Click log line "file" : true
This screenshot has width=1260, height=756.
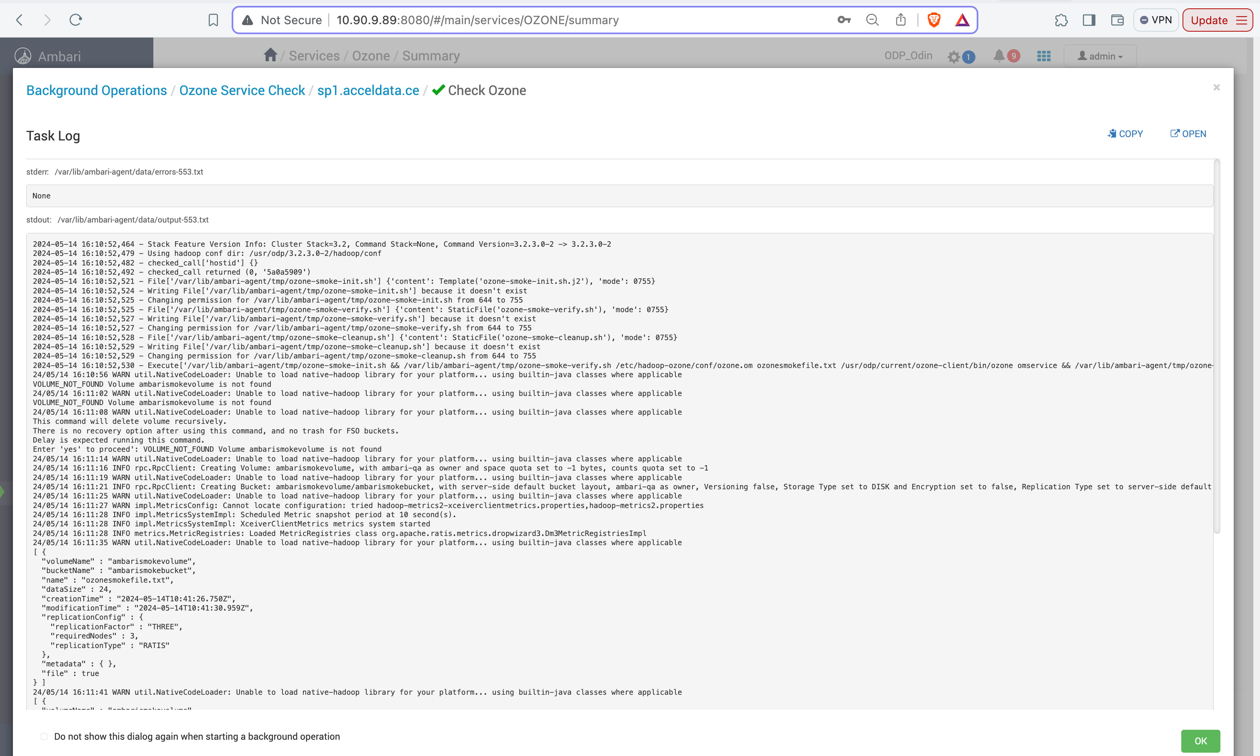(70, 673)
